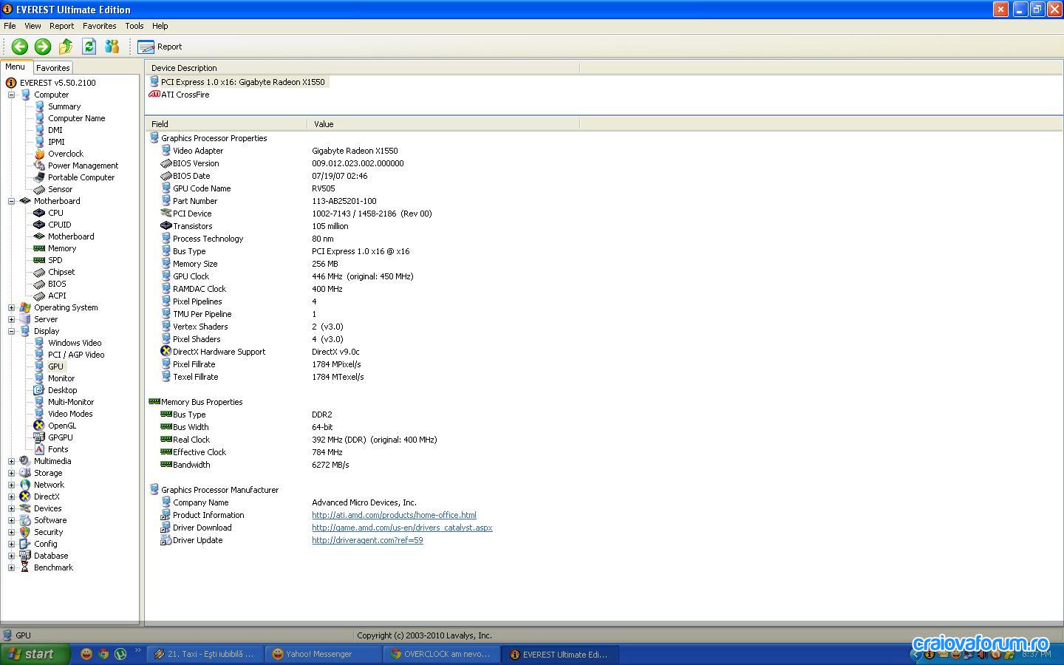
Task: Select the Bandwidth row memory icon
Action: click(x=166, y=465)
